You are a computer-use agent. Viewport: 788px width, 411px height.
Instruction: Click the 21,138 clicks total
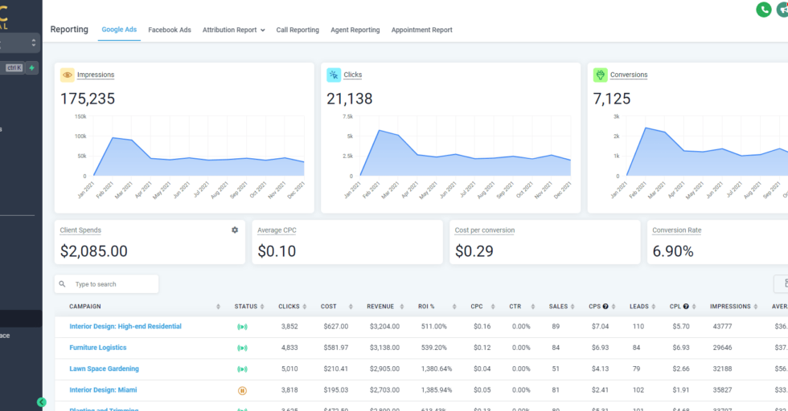(349, 99)
